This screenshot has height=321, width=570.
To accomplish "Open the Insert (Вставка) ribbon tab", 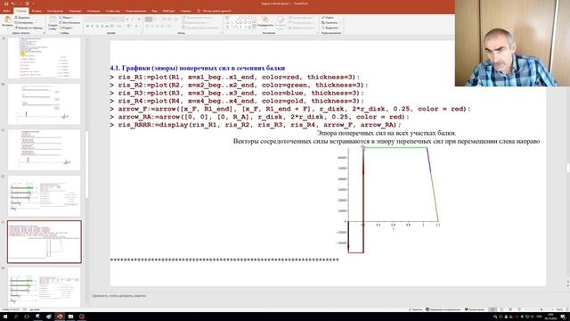I will pyautogui.click(x=37, y=11).
